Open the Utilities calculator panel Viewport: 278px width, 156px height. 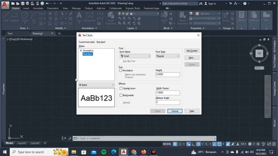pos(242,17)
